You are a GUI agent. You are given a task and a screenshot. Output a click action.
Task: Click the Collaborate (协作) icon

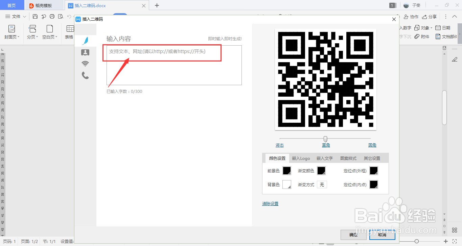pyautogui.click(x=411, y=17)
